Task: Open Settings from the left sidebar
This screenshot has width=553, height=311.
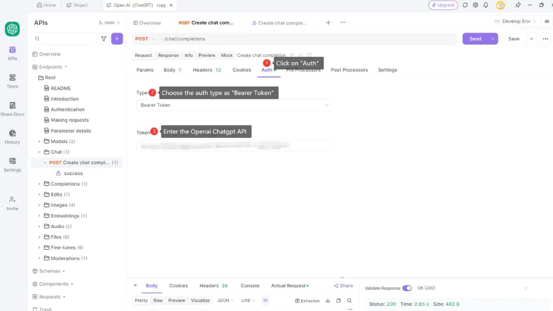Action: (x=12, y=164)
